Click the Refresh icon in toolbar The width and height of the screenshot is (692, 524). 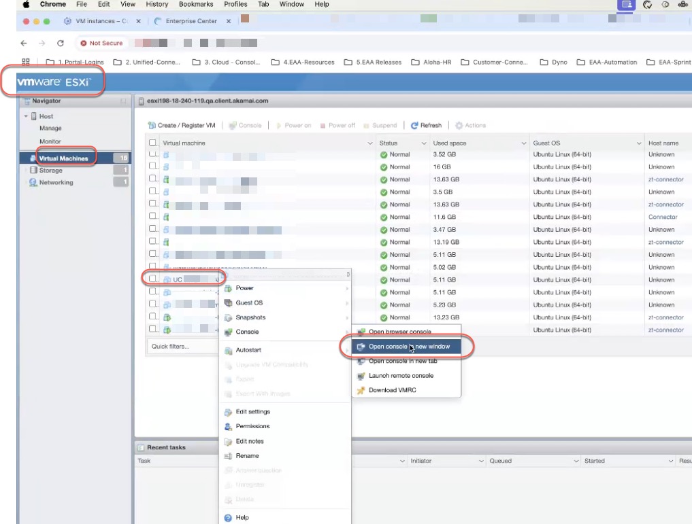[414, 126]
